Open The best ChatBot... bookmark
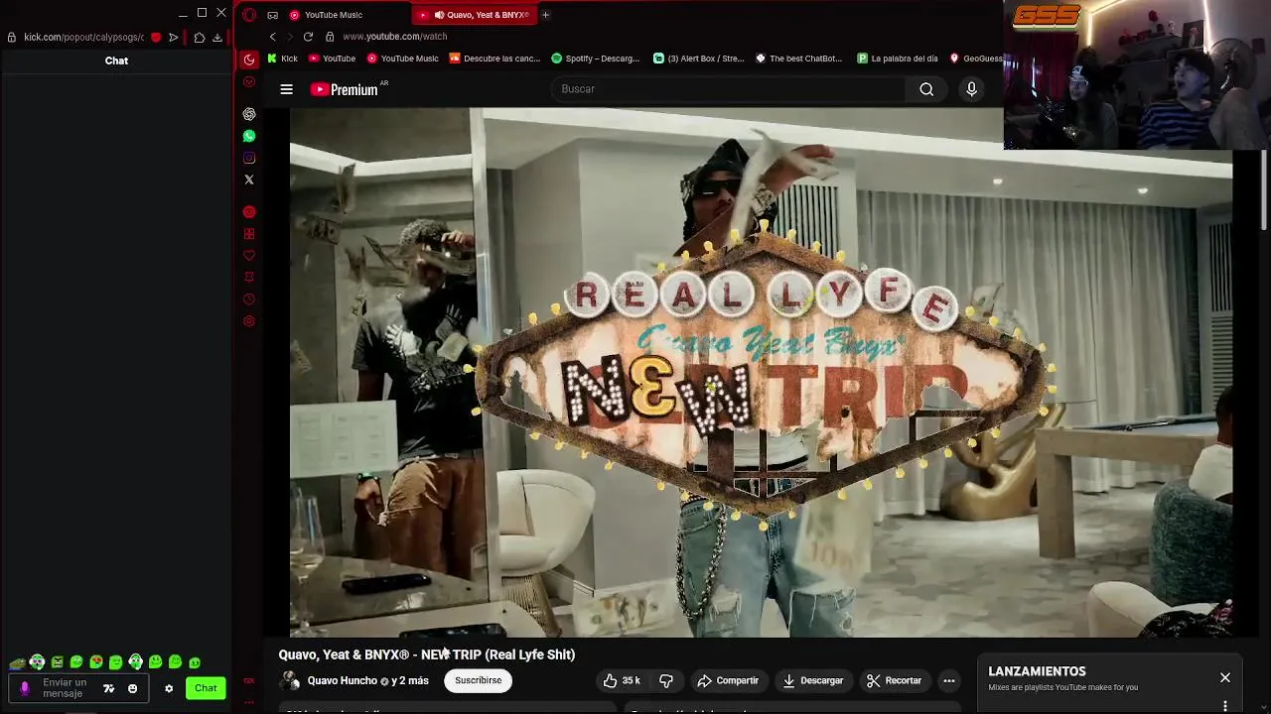1271x714 pixels. pyautogui.click(x=799, y=59)
